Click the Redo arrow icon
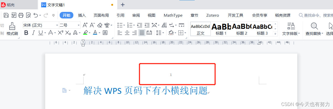The width and height of the screenshot is (333, 109). (x=46, y=15)
